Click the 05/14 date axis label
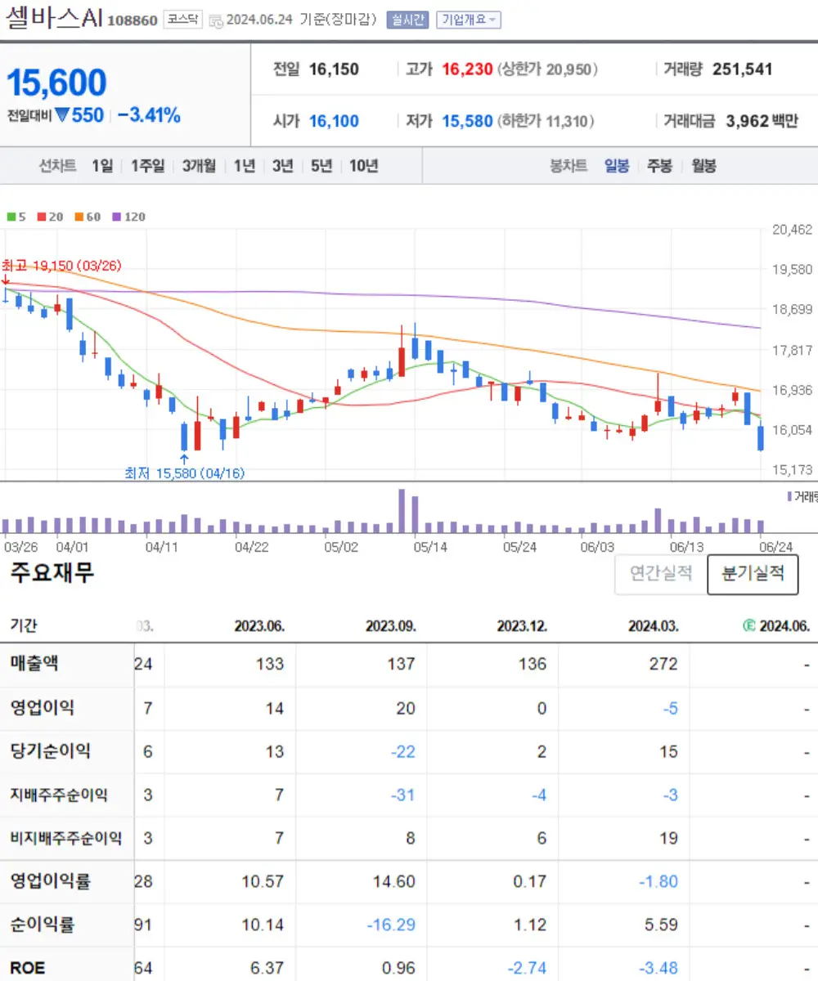 430,547
